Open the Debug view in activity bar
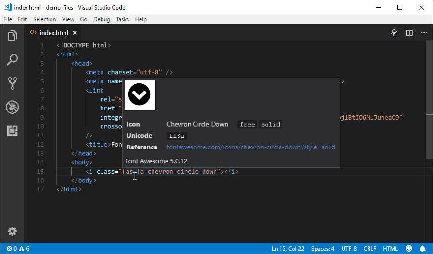 12,107
